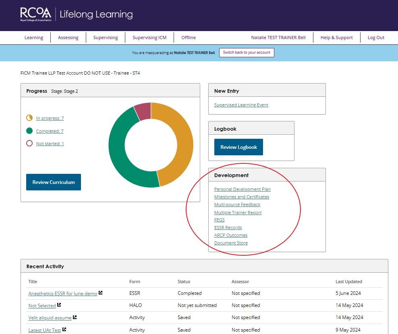Click the HALO form cell

point(135,305)
